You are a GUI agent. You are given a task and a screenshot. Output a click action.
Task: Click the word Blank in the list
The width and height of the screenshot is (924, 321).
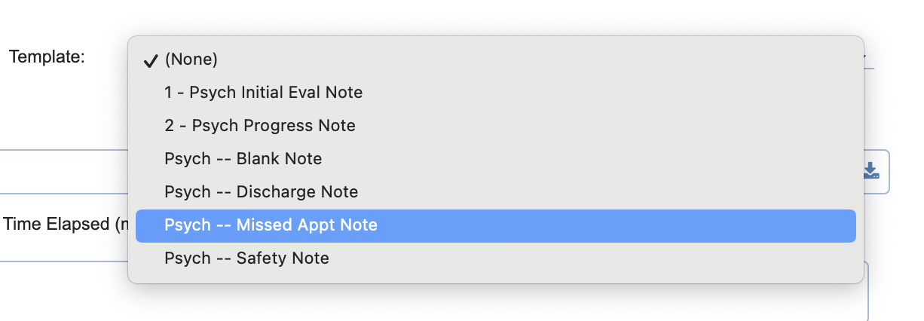pos(258,159)
